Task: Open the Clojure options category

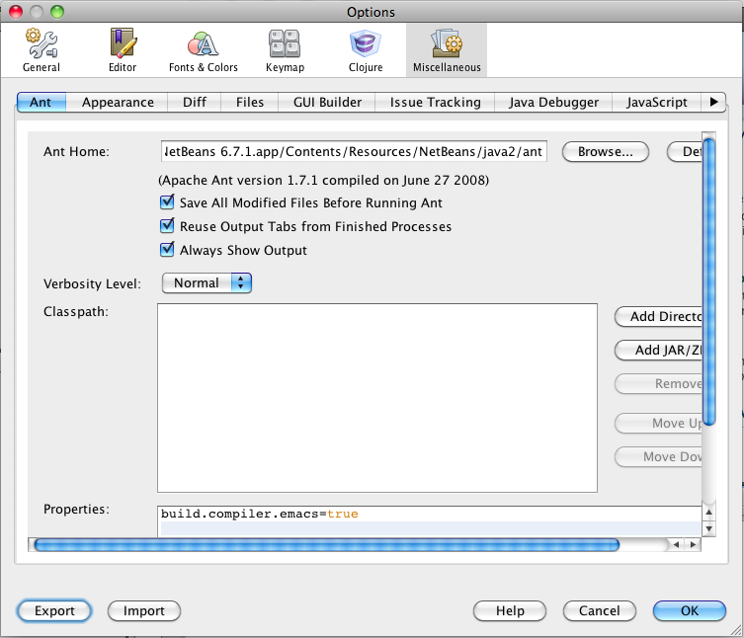Action: coord(366,50)
